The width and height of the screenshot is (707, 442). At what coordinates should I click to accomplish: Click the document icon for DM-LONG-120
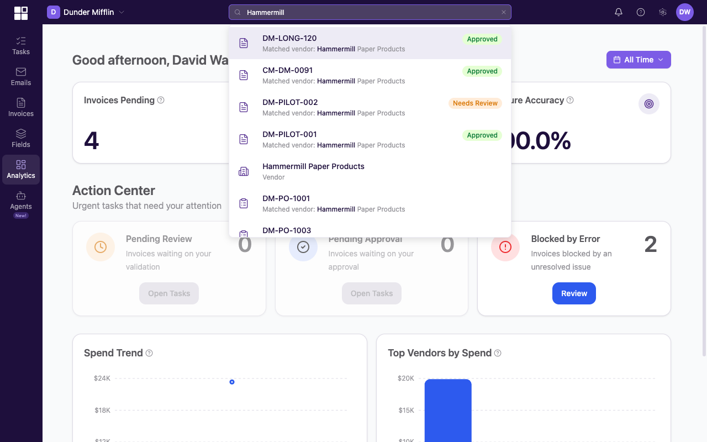tap(244, 43)
